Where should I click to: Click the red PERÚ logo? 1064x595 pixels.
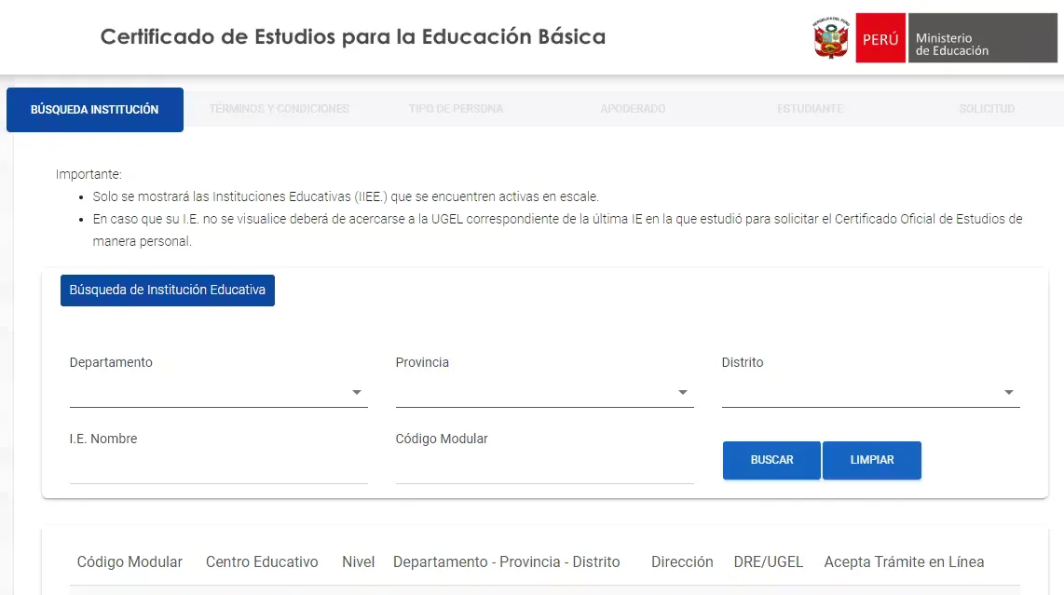(x=880, y=37)
